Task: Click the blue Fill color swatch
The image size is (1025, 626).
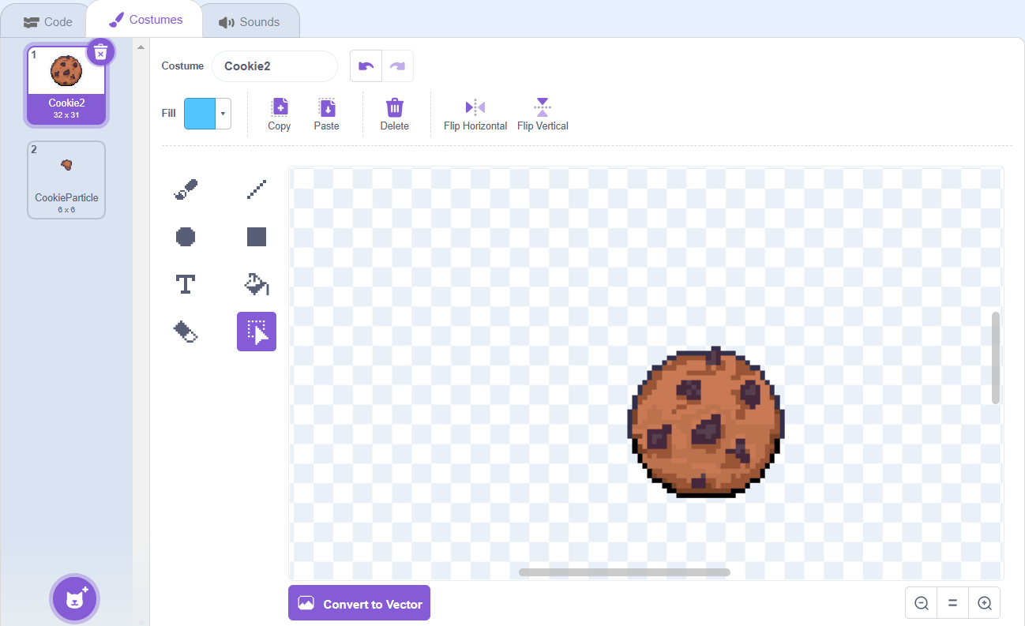Action: pyautogui.click(x=200, y=114)
